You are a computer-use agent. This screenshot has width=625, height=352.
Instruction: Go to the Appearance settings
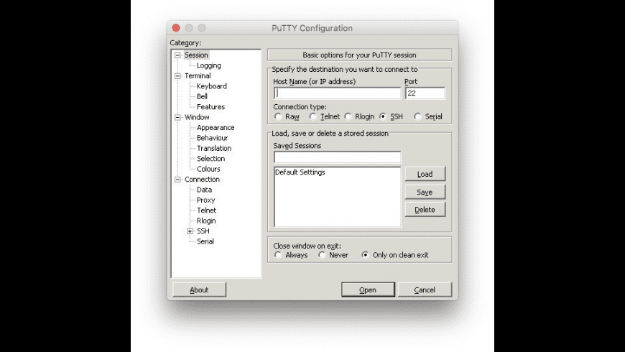point(216,128)
